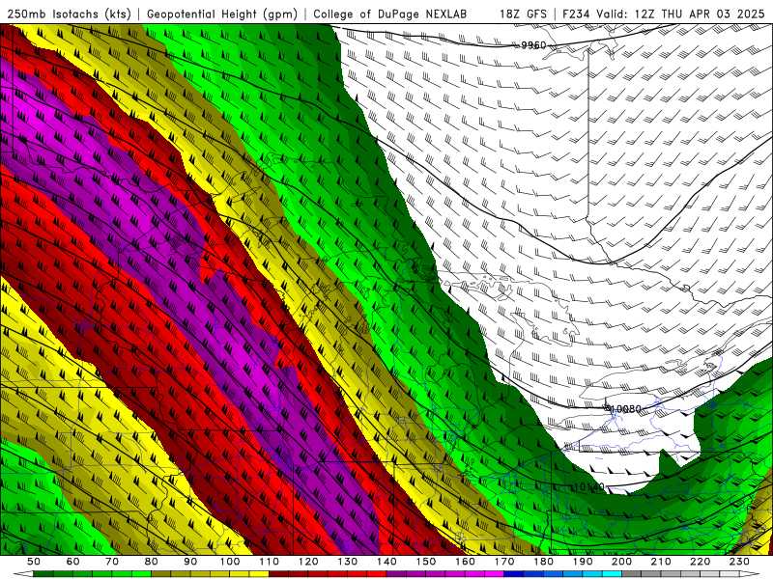Viewport: 773px width, 579px height.
Task: Click the 220 value on the color scale
Action: click(x=700, y=562)
